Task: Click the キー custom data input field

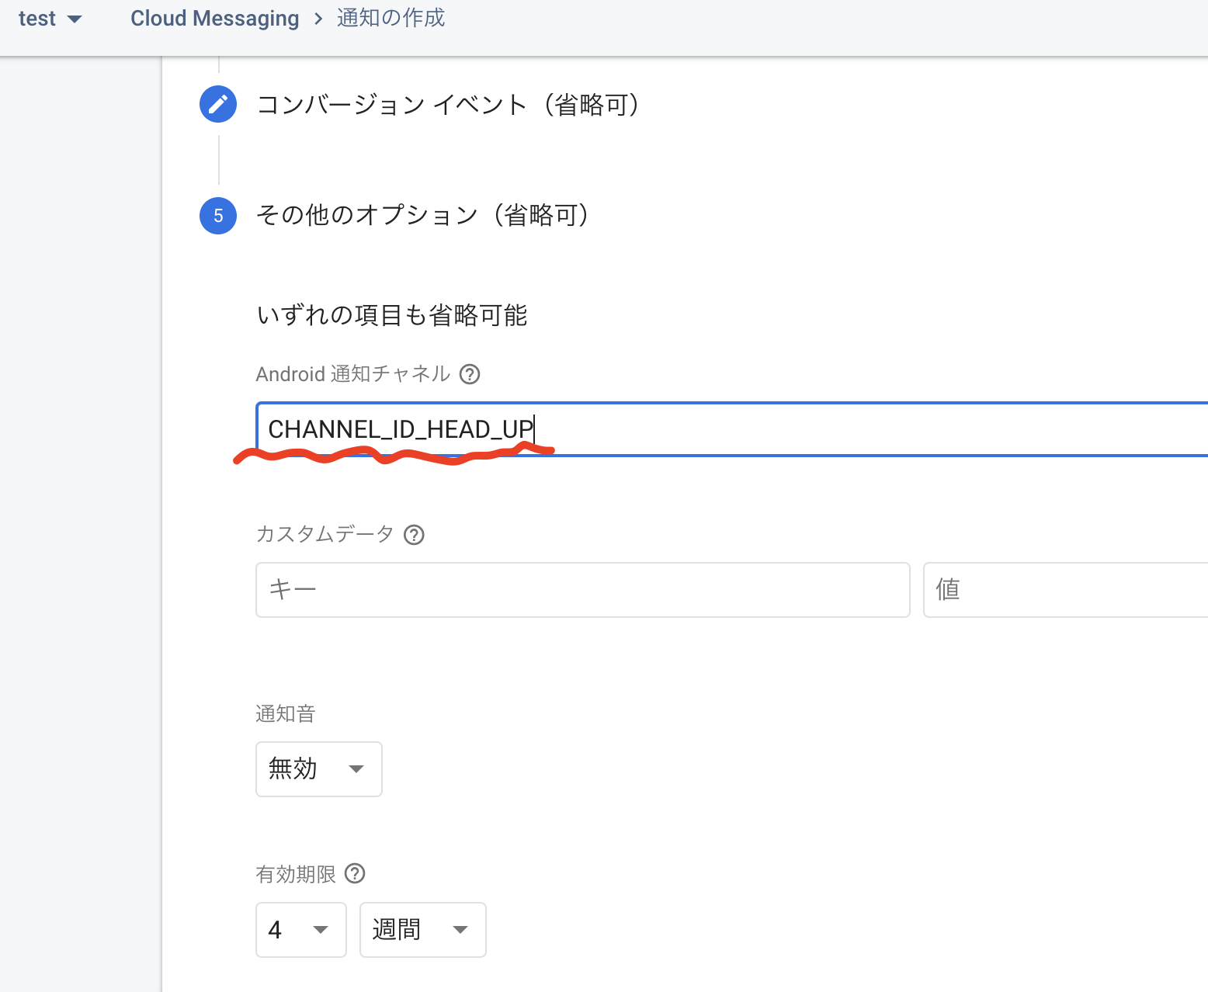Action: [582, 590]
